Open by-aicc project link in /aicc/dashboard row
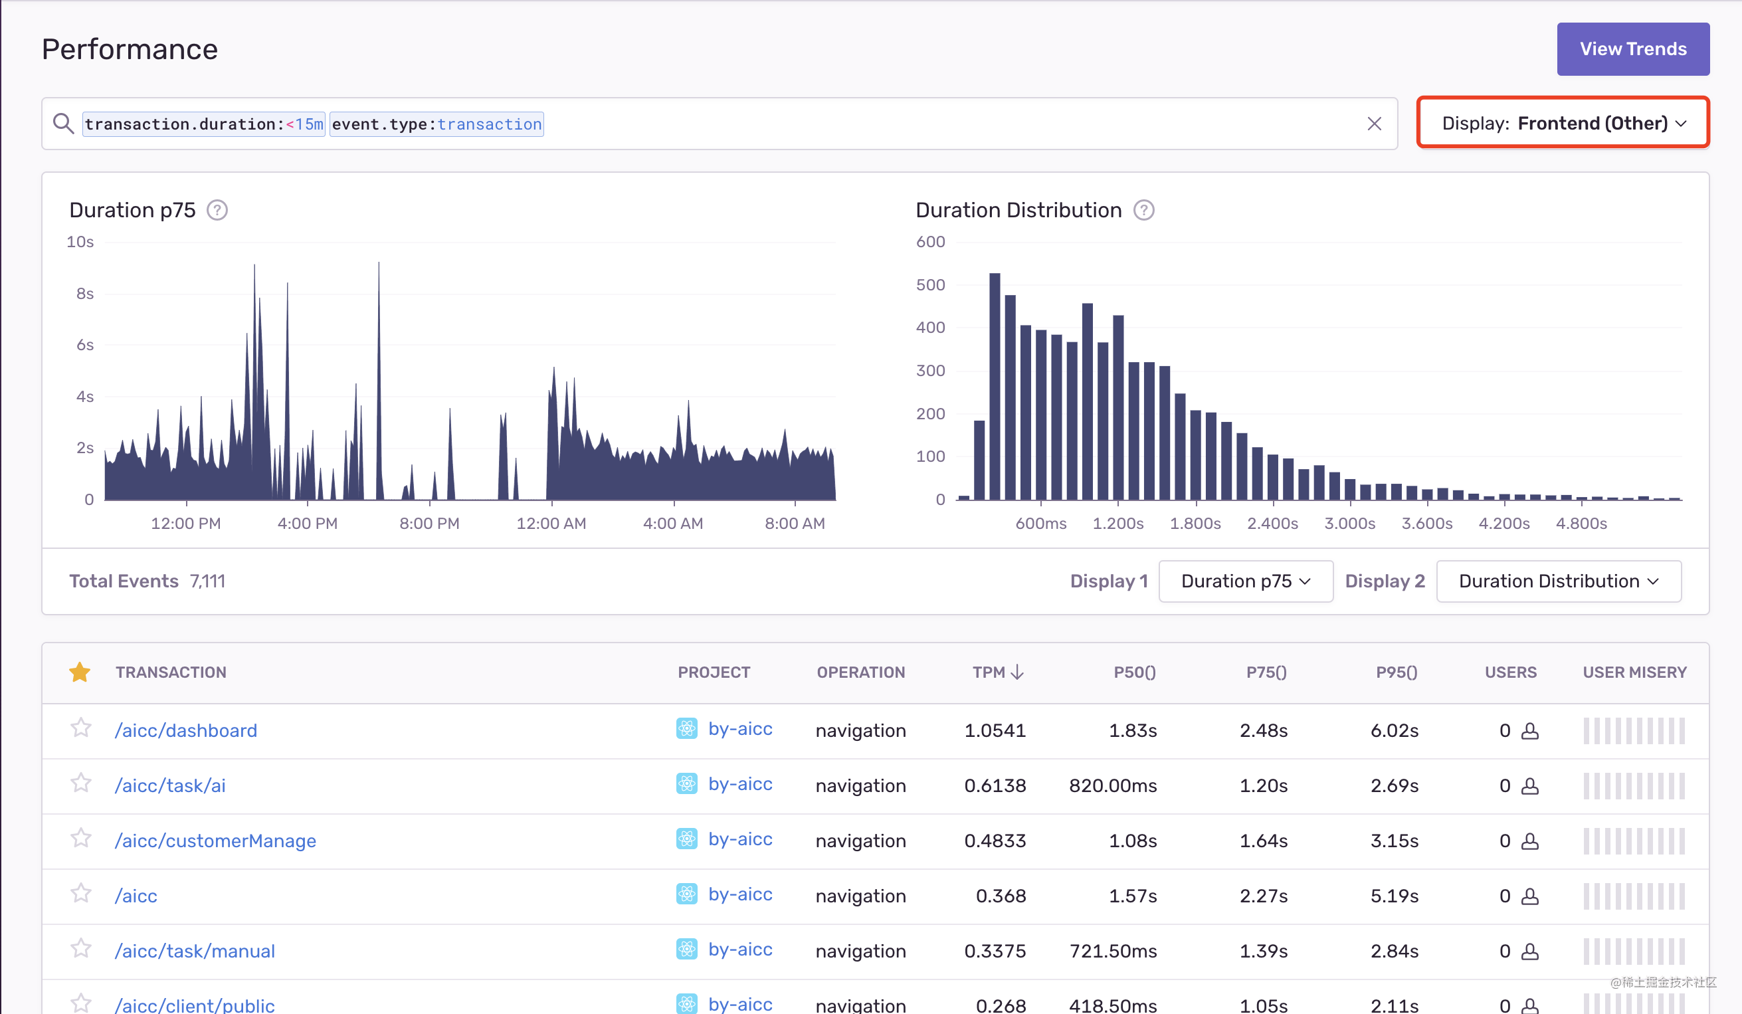Image resolution: width=1742 pixels, height=1014 pixels. click(740, 728)
